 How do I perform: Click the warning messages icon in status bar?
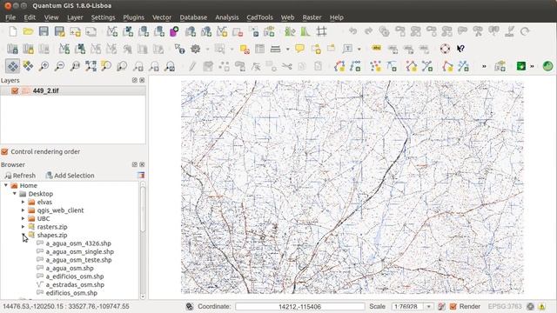542,307
